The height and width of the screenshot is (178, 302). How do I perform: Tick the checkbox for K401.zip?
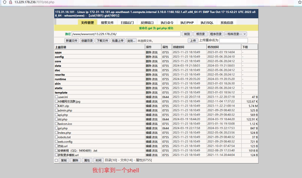tap(56, 106)
